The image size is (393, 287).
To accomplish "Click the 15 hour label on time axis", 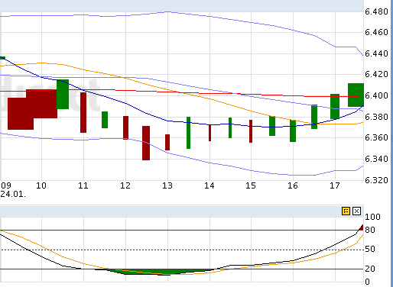I will coord(251,185).
